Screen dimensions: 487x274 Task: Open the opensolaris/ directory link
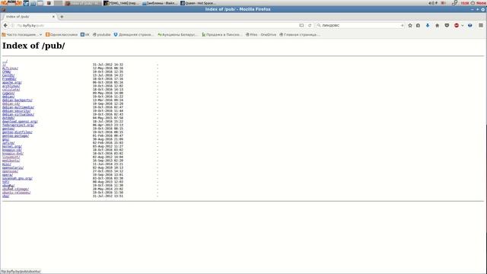pyautogui.click(x=13, y=167)
